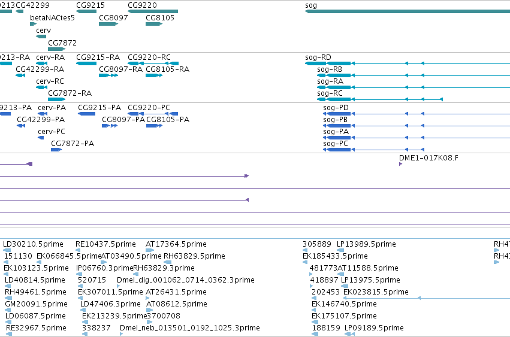This screenshot has height=337, width=510.
Task: Click the sog-PC protein feature
Action: coord(374,150)
